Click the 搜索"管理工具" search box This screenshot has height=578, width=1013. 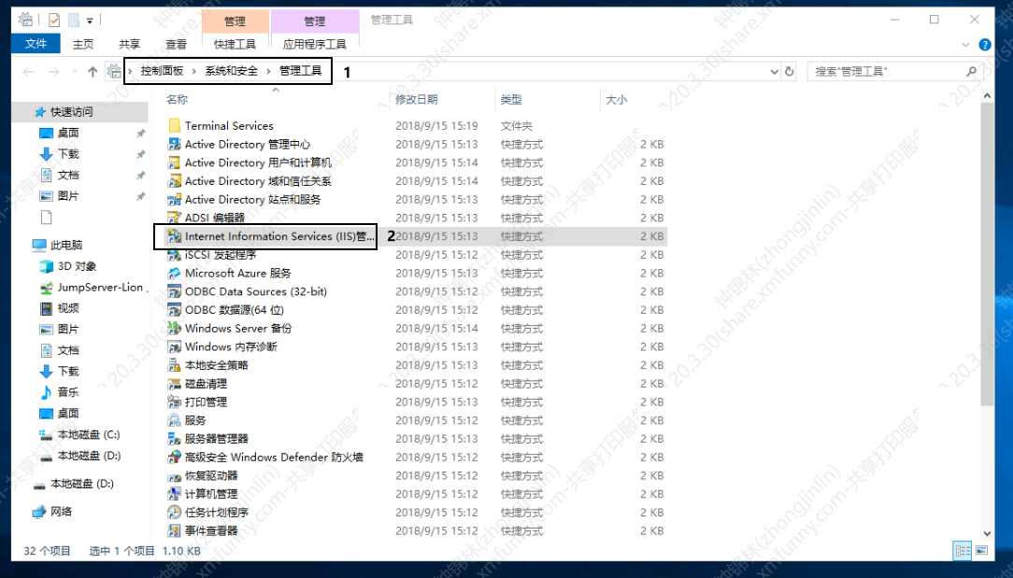point(888,72)
